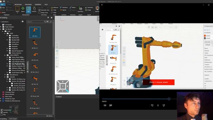Click the vertical Collections side tab
The image size is (213, 120).
tap(28, 67)
